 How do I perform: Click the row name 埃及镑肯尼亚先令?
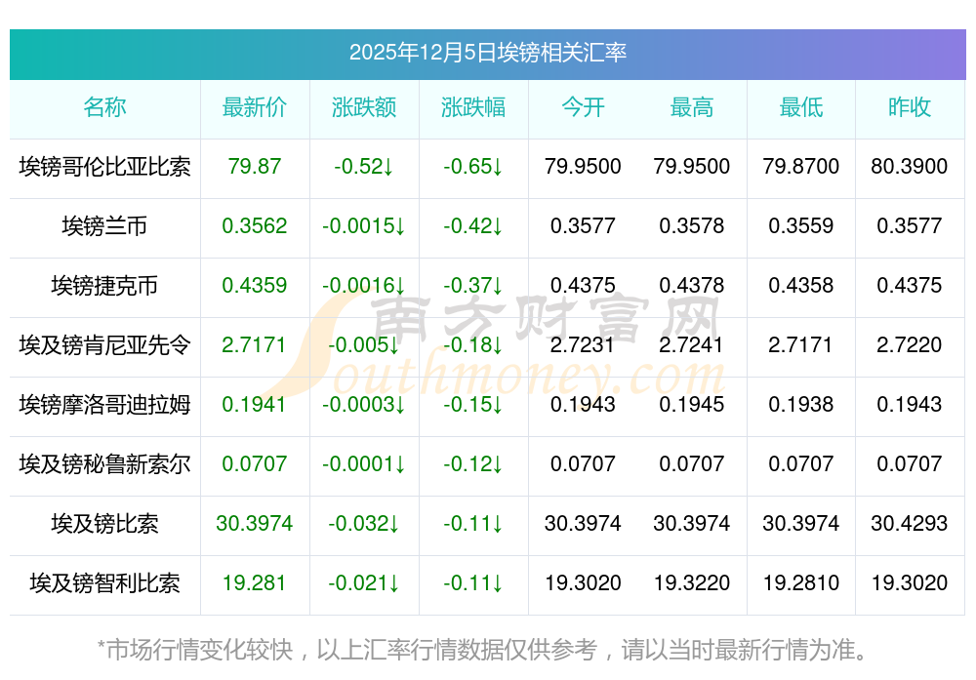104,345
